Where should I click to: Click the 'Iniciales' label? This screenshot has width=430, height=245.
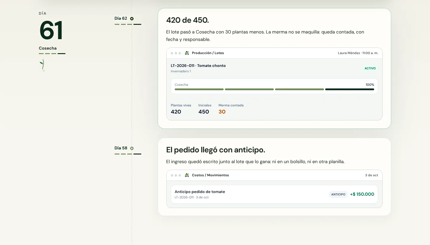pos(205,105)
